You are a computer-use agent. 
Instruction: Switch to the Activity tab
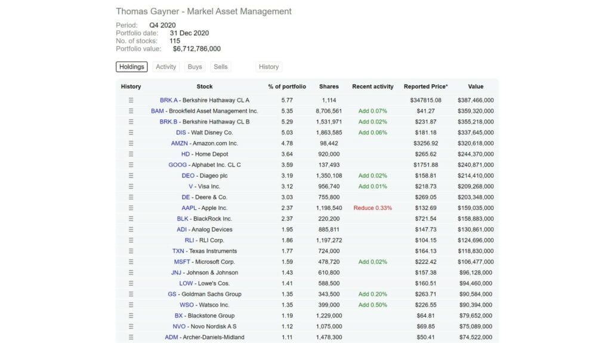click(x=166, y=67)
